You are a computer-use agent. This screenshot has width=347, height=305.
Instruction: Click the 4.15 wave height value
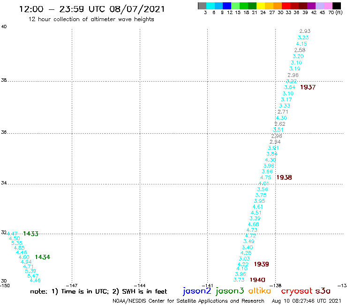coord(302,44)
